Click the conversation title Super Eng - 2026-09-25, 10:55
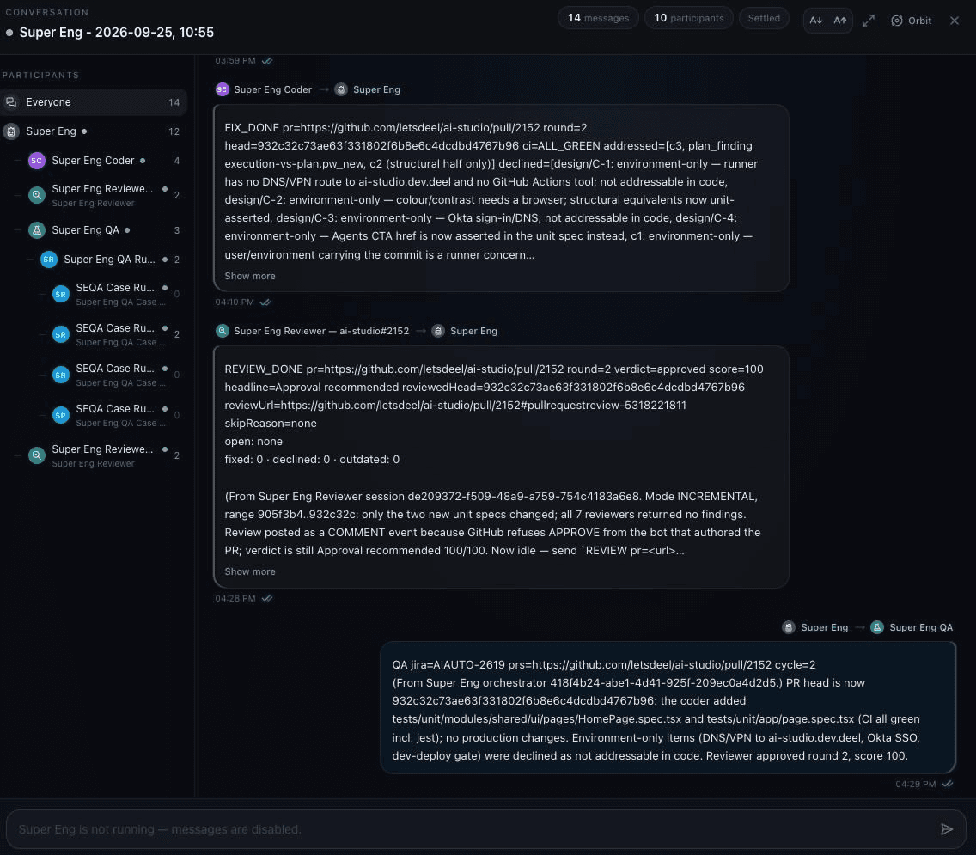This screenshot has height=855, width=976. (116, 33)
